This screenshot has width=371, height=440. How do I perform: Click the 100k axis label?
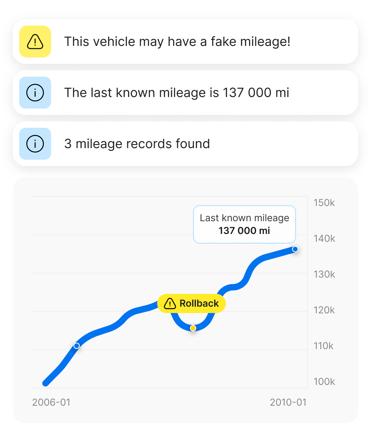pos(324,382)
